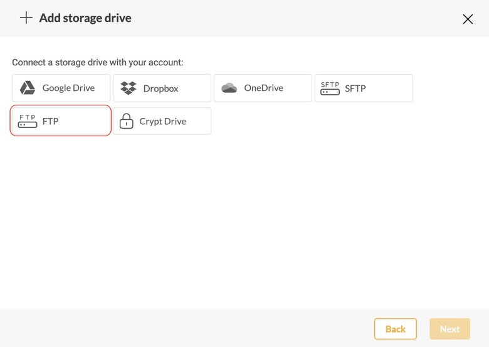This screenshot has width=489, height=347.
Task: Go back with the Back button
Action: pyautogui.click(x=395, y=329)
